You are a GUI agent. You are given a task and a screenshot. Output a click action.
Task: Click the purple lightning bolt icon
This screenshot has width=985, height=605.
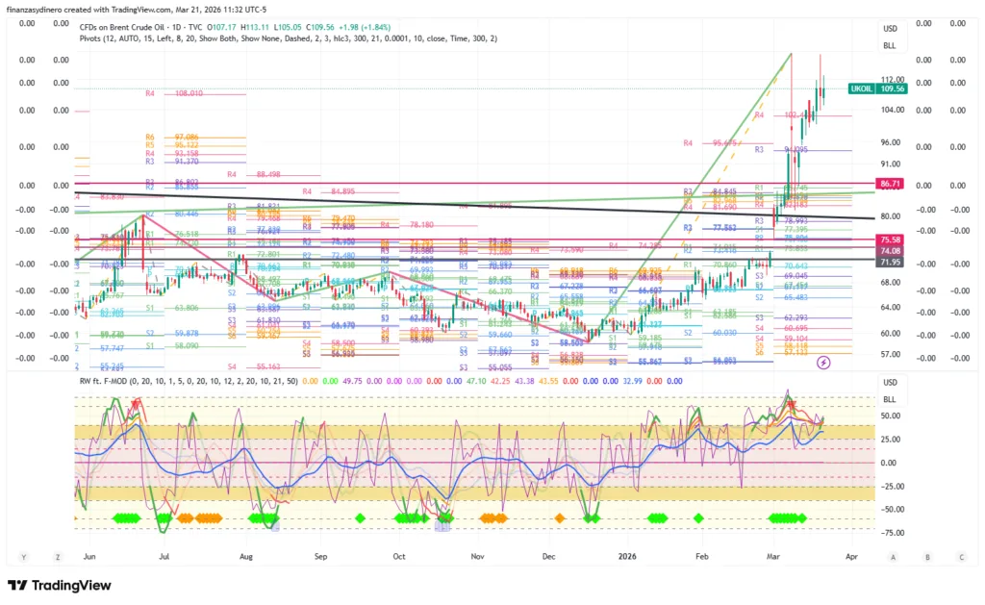[x=823, y=362]
